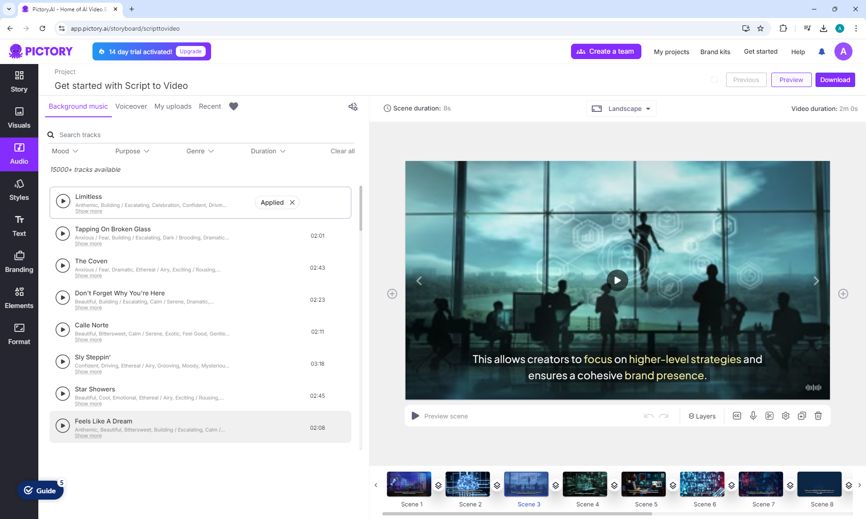Show favorite tracks heart icon
Image resolution: width=866 pixels, height=519 pixels.
(x=234, y=106)
